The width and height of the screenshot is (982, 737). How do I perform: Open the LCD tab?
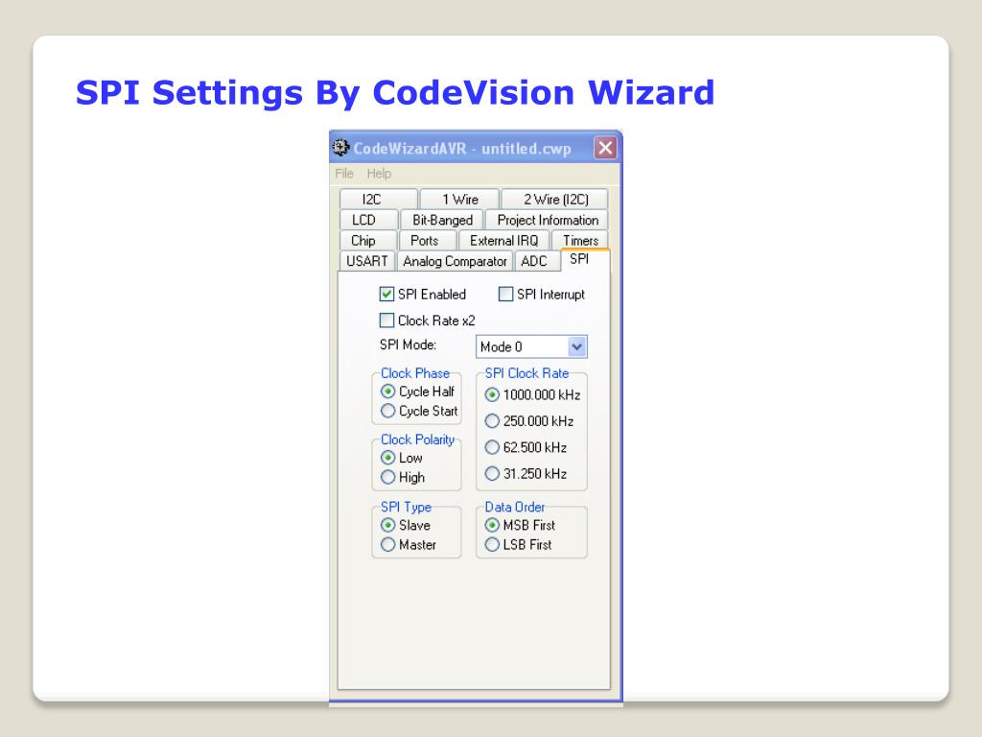coord(368,220)
